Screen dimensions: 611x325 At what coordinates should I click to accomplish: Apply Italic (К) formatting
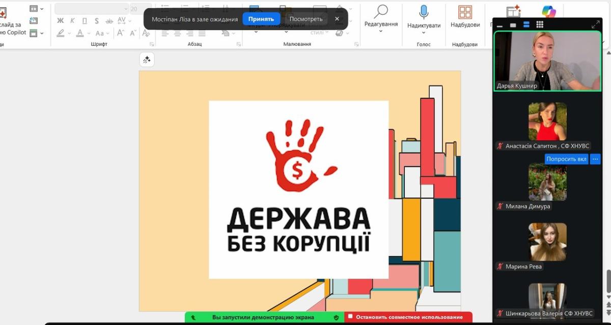coord(72,21)
